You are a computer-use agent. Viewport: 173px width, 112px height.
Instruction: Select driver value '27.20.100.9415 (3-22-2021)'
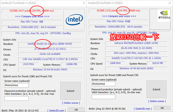click(x=50, y=49)
